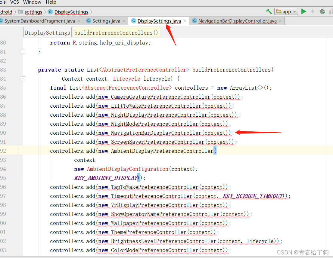The height and width of the screenshot is (258, 333).
Task: Click the settings folder icon in breadcrumb
Action: pos(20,12)
